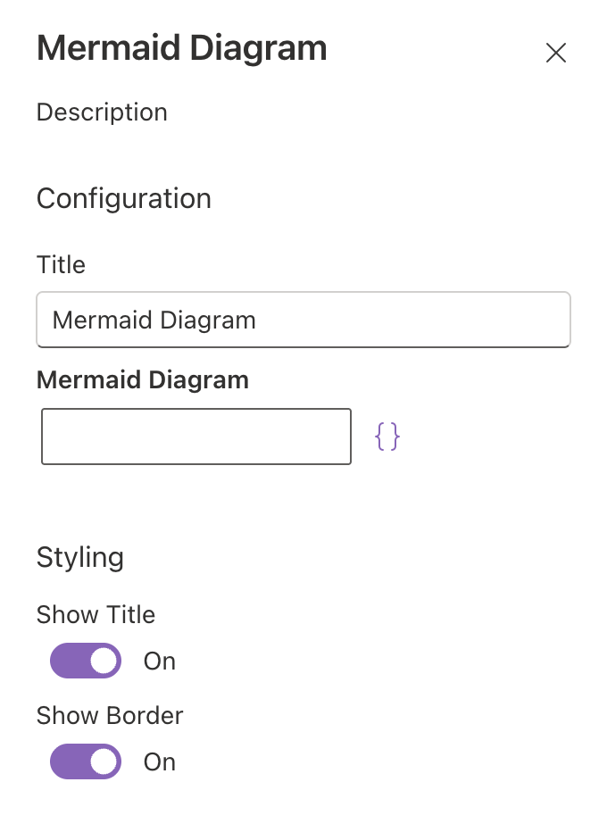The image size is (607, 832).
Task: Click the On text beside Show Border
Action: point(160,762)
